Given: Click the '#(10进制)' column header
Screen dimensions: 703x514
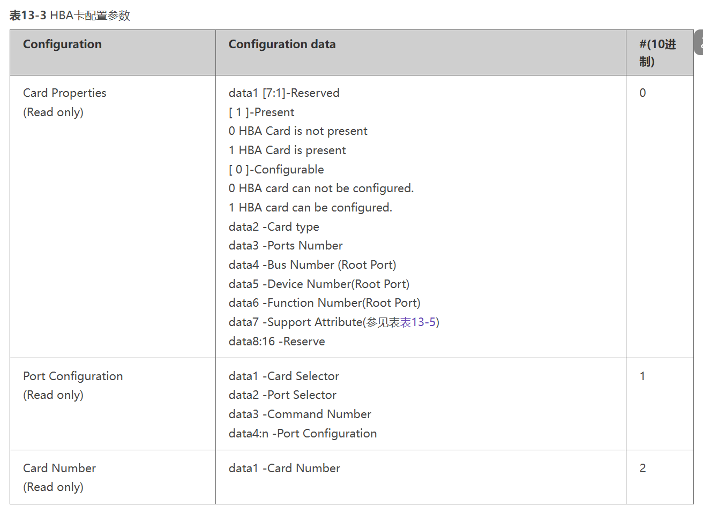Looking at the screenshot, I should tap(657, 52).
